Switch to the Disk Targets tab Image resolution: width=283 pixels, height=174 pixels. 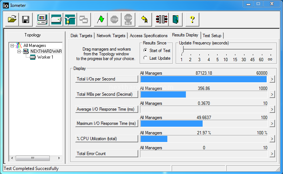click(x=81, y=36)
